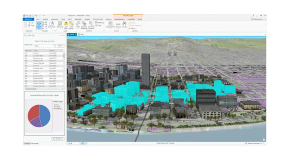Switch to the IMAGERY ribbon tab
The height and width of the screenshot is (154, 292).
point(78,19)
